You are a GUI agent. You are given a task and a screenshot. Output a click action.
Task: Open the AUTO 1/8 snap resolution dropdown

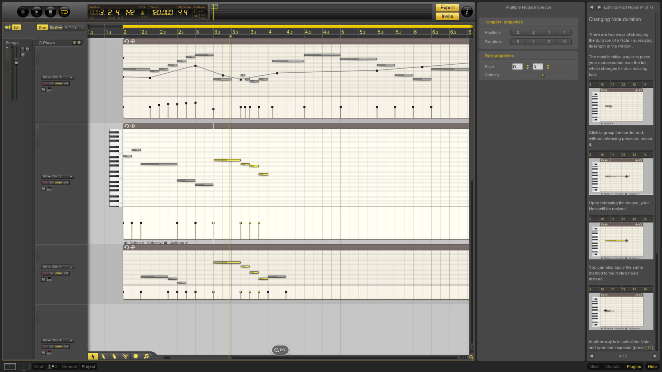coord(73,27)
